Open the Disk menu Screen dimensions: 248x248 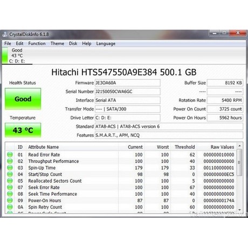tap(73, 44)
